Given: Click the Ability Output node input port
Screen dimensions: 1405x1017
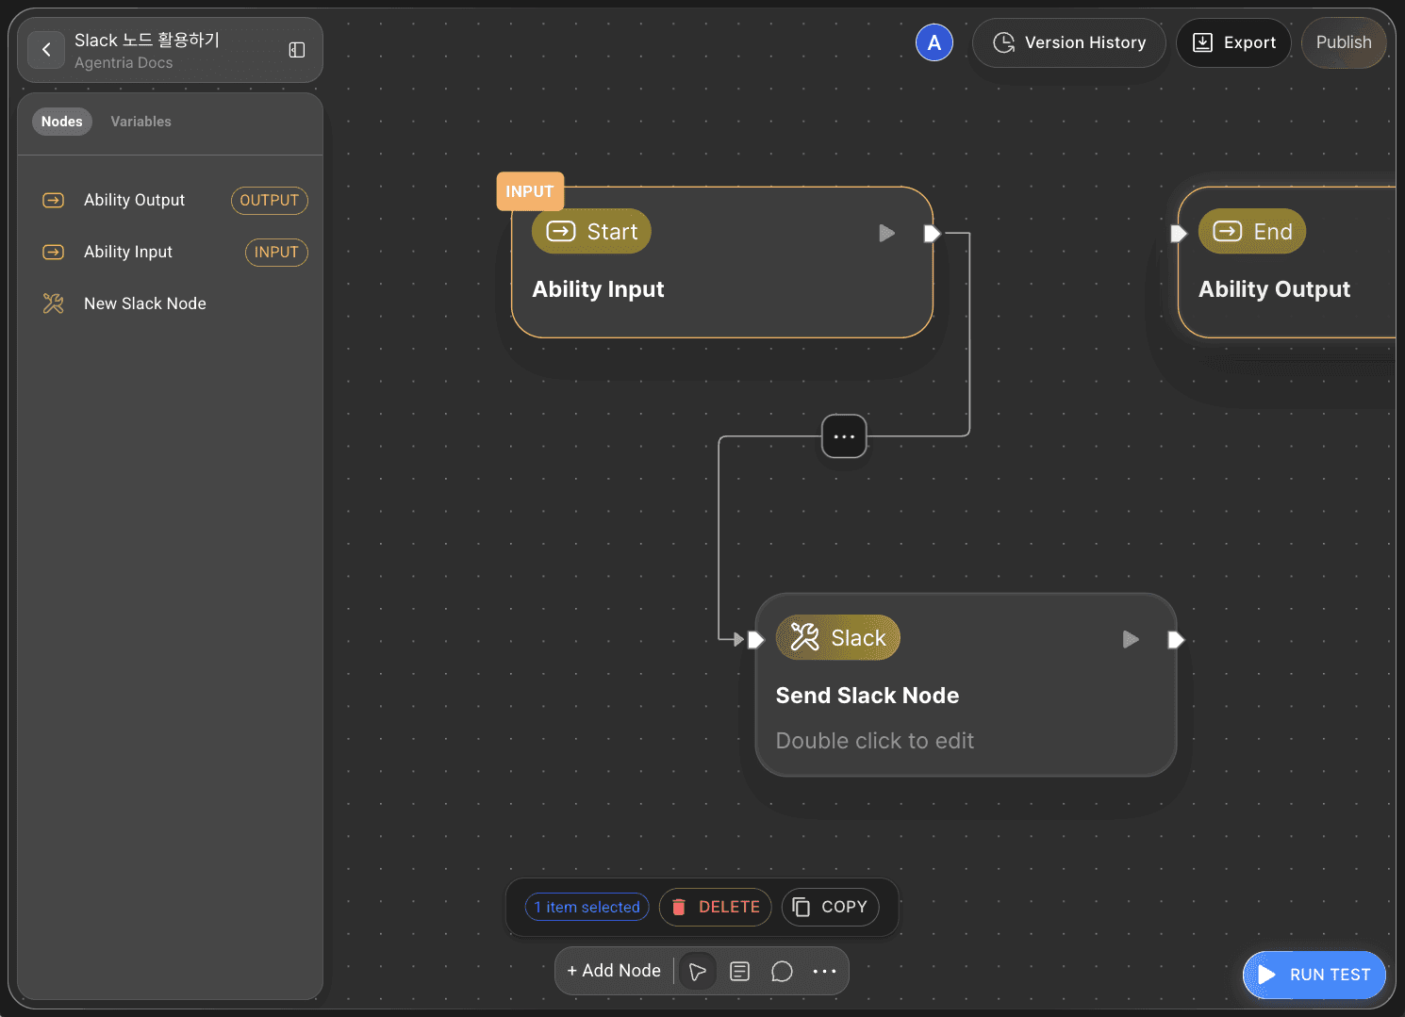Looking at the screenshot, I should point(1178,233).
